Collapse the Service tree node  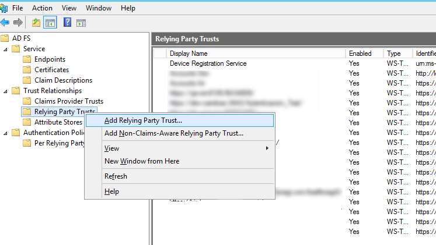(x=5, y=49)
